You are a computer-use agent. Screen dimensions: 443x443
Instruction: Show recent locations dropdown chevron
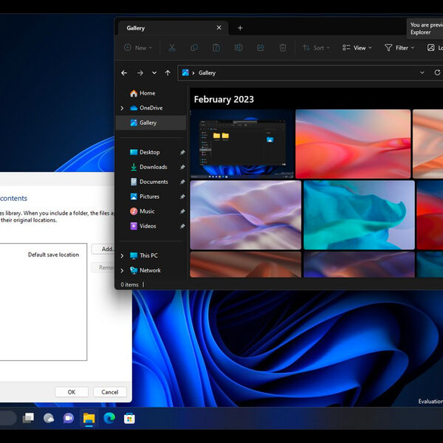pos(154,73)
